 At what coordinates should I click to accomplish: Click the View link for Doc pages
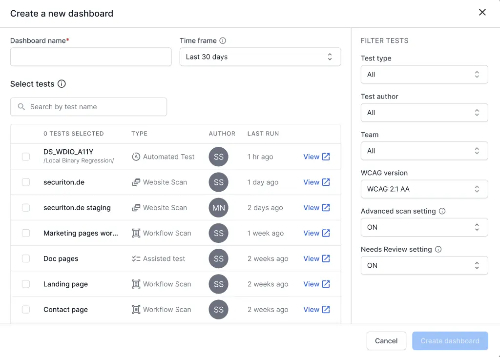click(316, 258)
